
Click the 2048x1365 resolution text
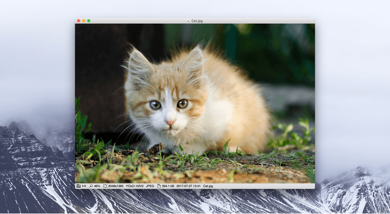point(116,186)
